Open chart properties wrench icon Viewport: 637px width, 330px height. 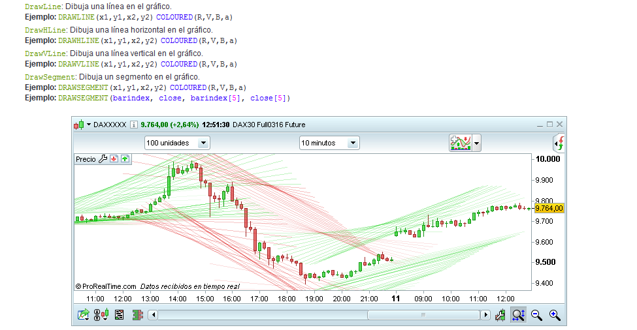coord(500,315)
